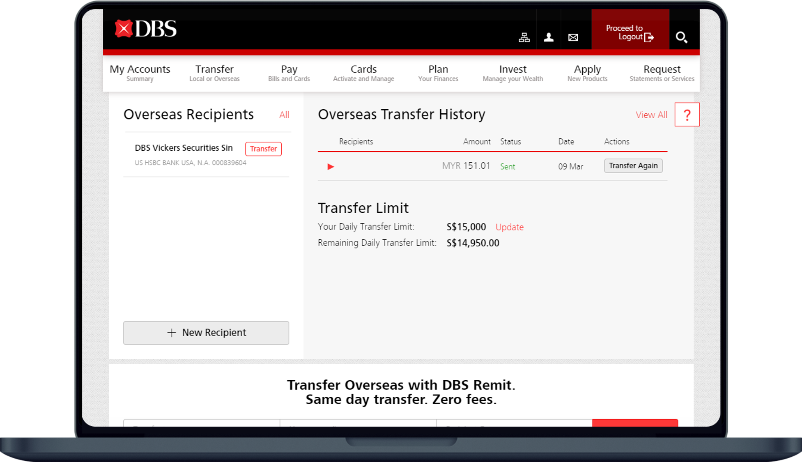Click the search magnifier icon
This screenshot has width=802, height=462.
(x=681, y=37)
